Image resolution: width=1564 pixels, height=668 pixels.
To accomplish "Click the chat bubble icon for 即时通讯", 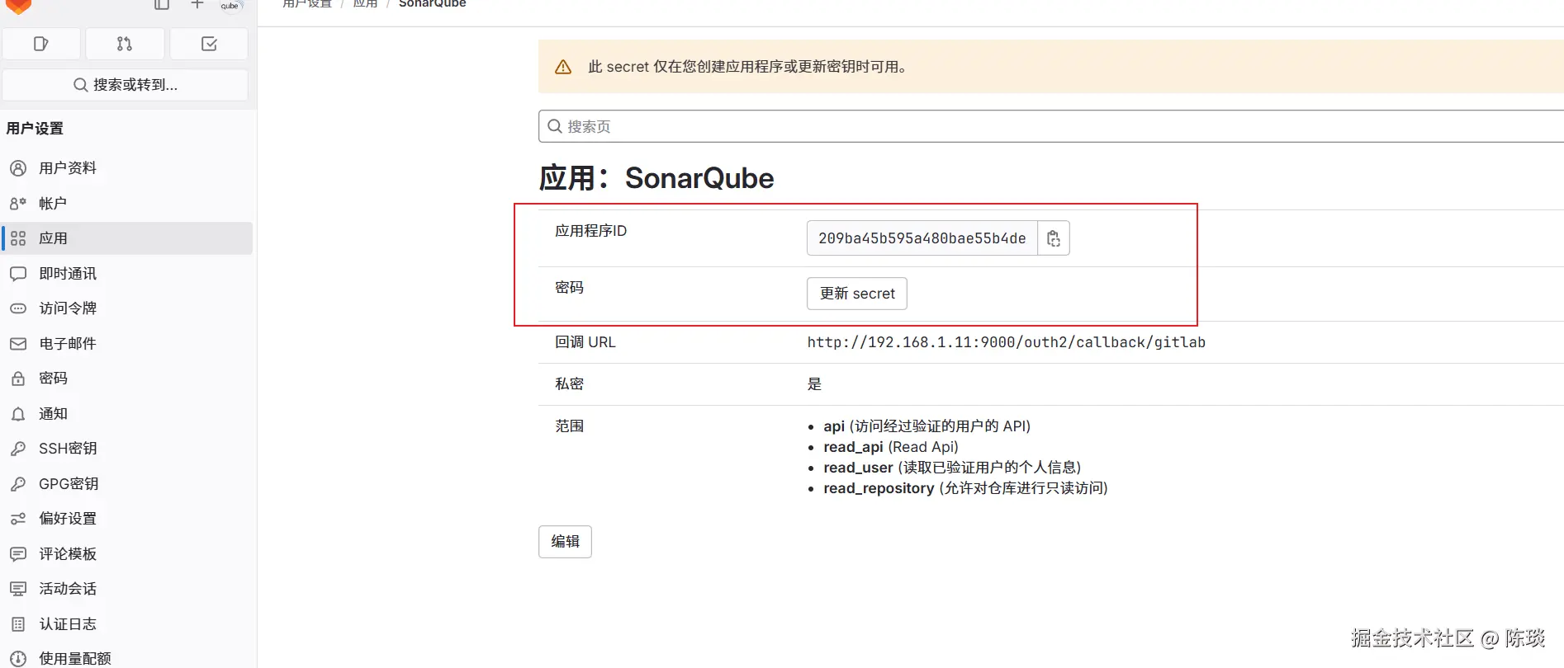I will pyautogui.click(x=18, y=274).
